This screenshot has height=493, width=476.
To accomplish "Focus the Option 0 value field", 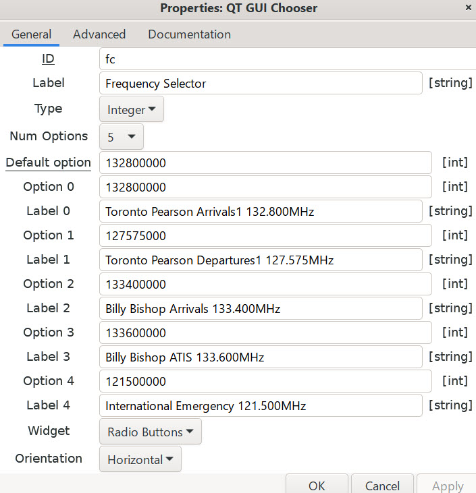I will (265, 187).
